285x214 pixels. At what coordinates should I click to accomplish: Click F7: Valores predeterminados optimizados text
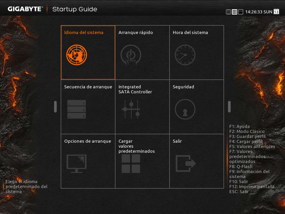[247, 157]
